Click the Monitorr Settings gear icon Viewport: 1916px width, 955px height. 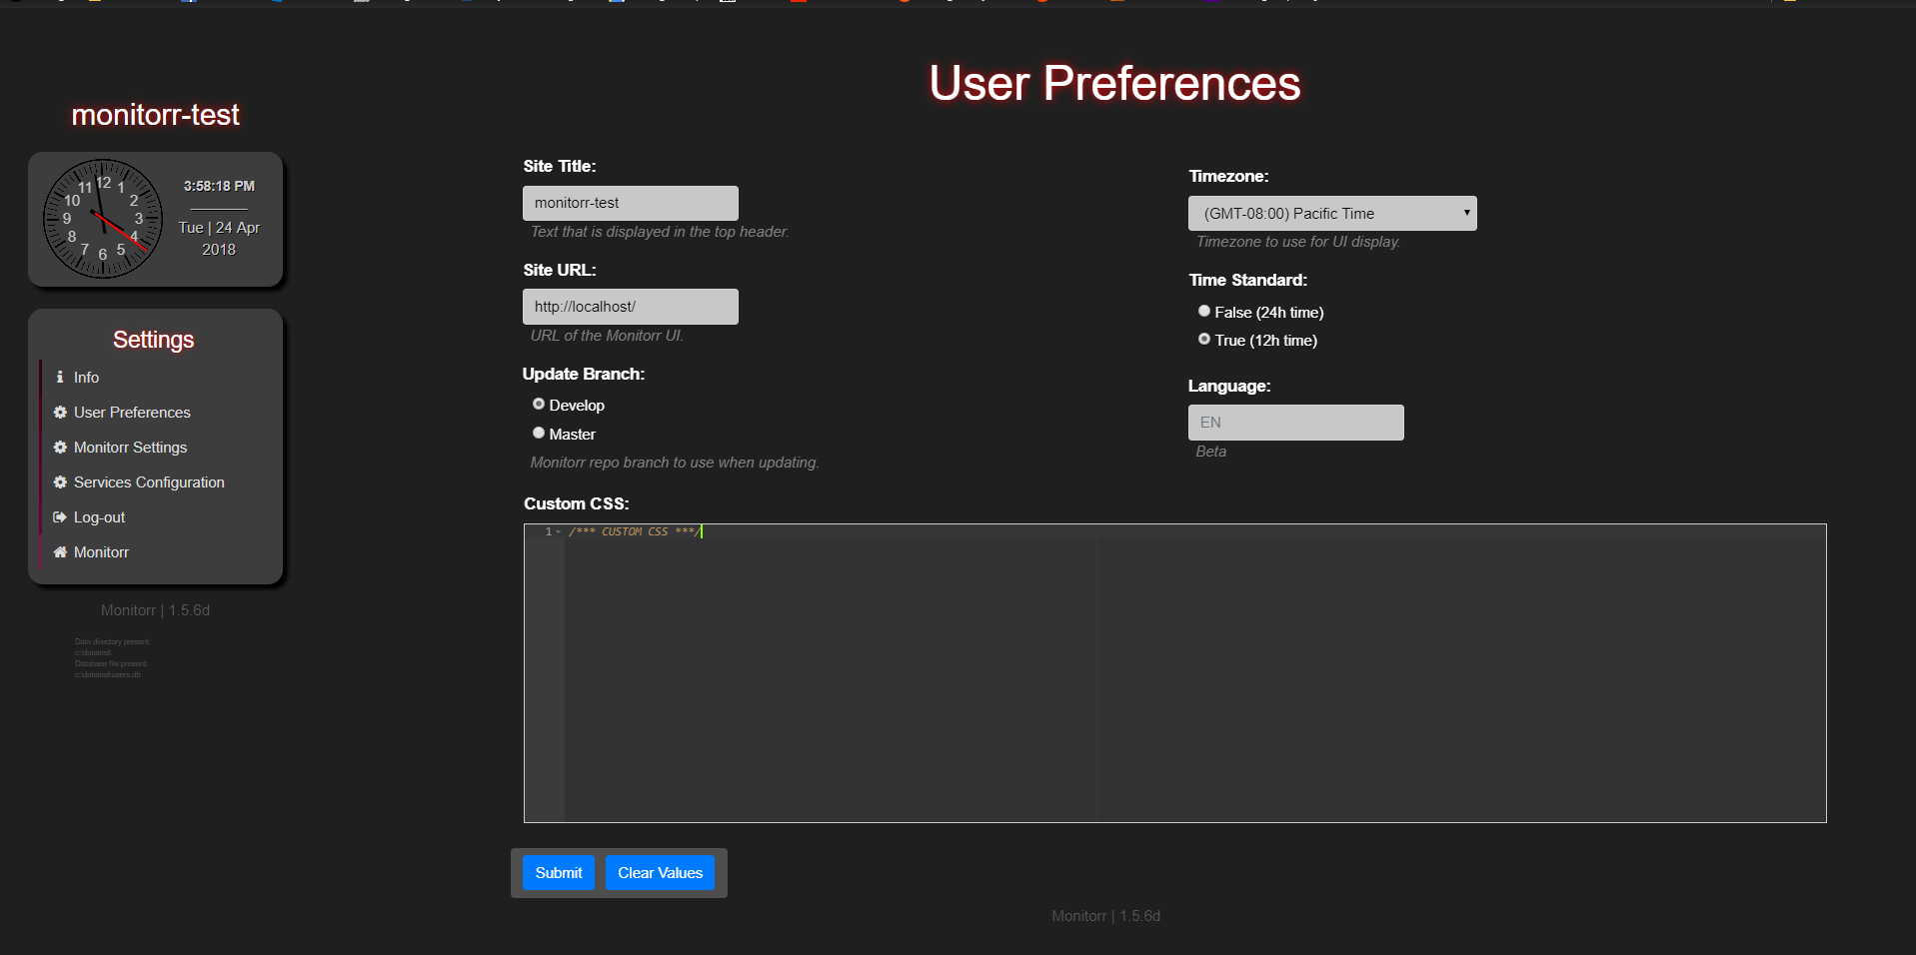pyautogui.click(x=58, y=447)
